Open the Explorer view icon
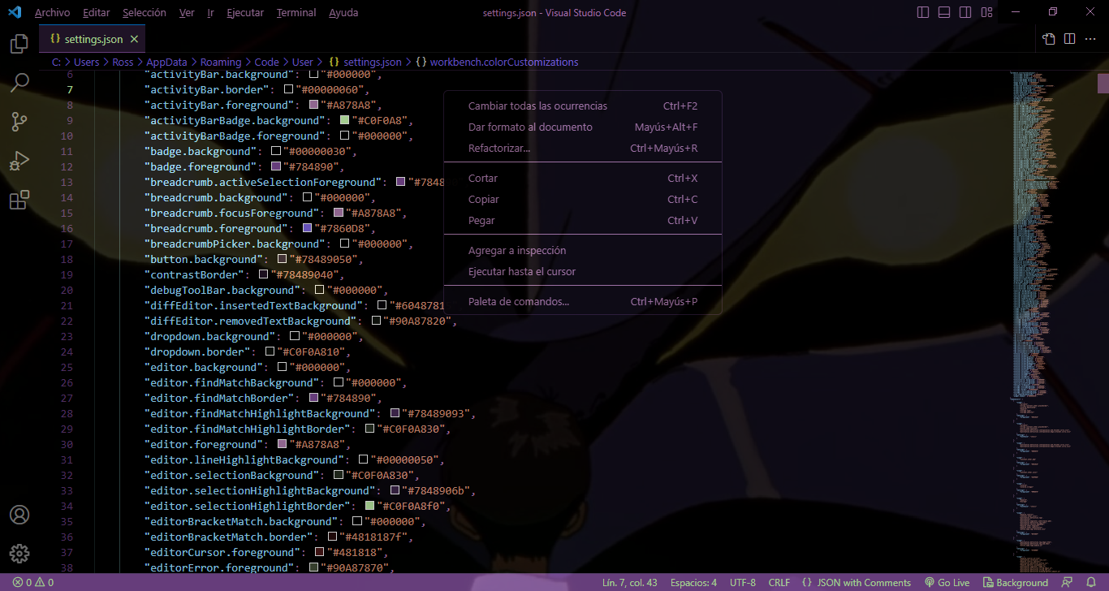Image resolution: width=1109 pixels, height=591 pixels. click(19, 45)
